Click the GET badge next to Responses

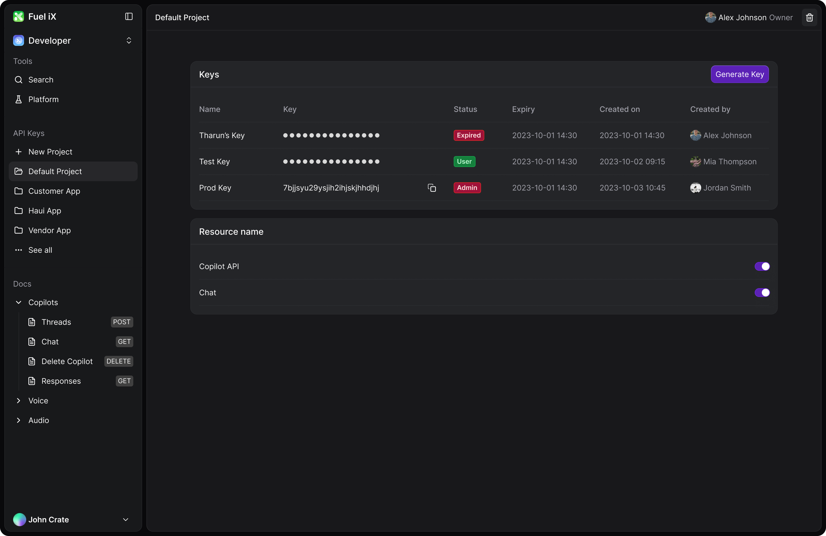(x=124, y=381)
